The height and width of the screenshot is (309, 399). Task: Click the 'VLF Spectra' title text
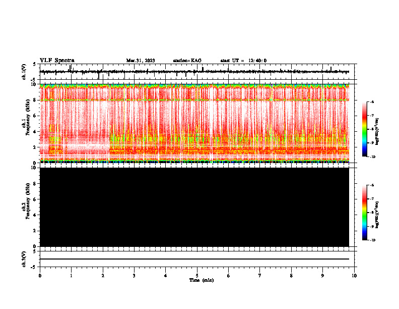[x=57, y=61]
